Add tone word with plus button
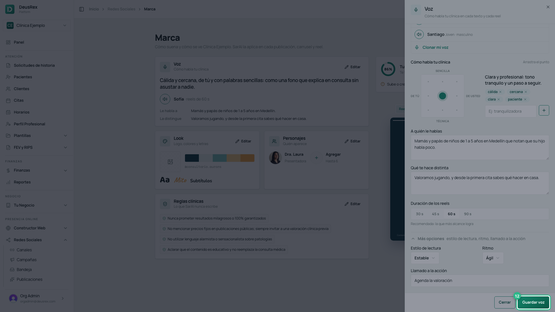This screenshot has width=555, height=312. pos(544,110)
